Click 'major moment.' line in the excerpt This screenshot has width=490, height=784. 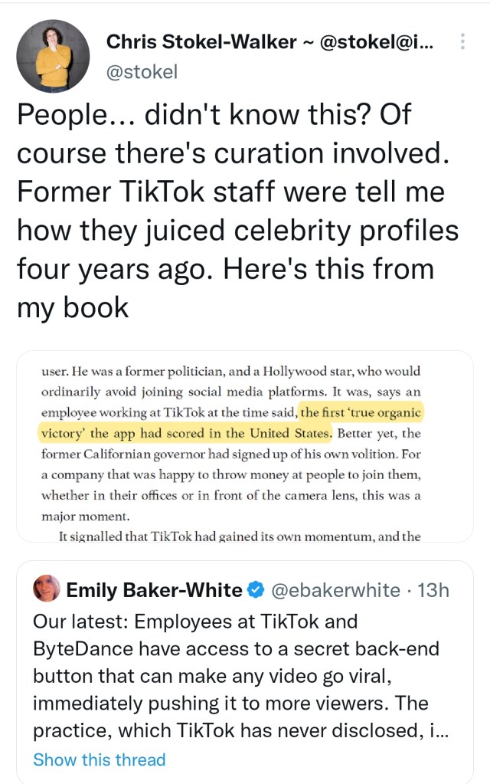coord(77,516)
